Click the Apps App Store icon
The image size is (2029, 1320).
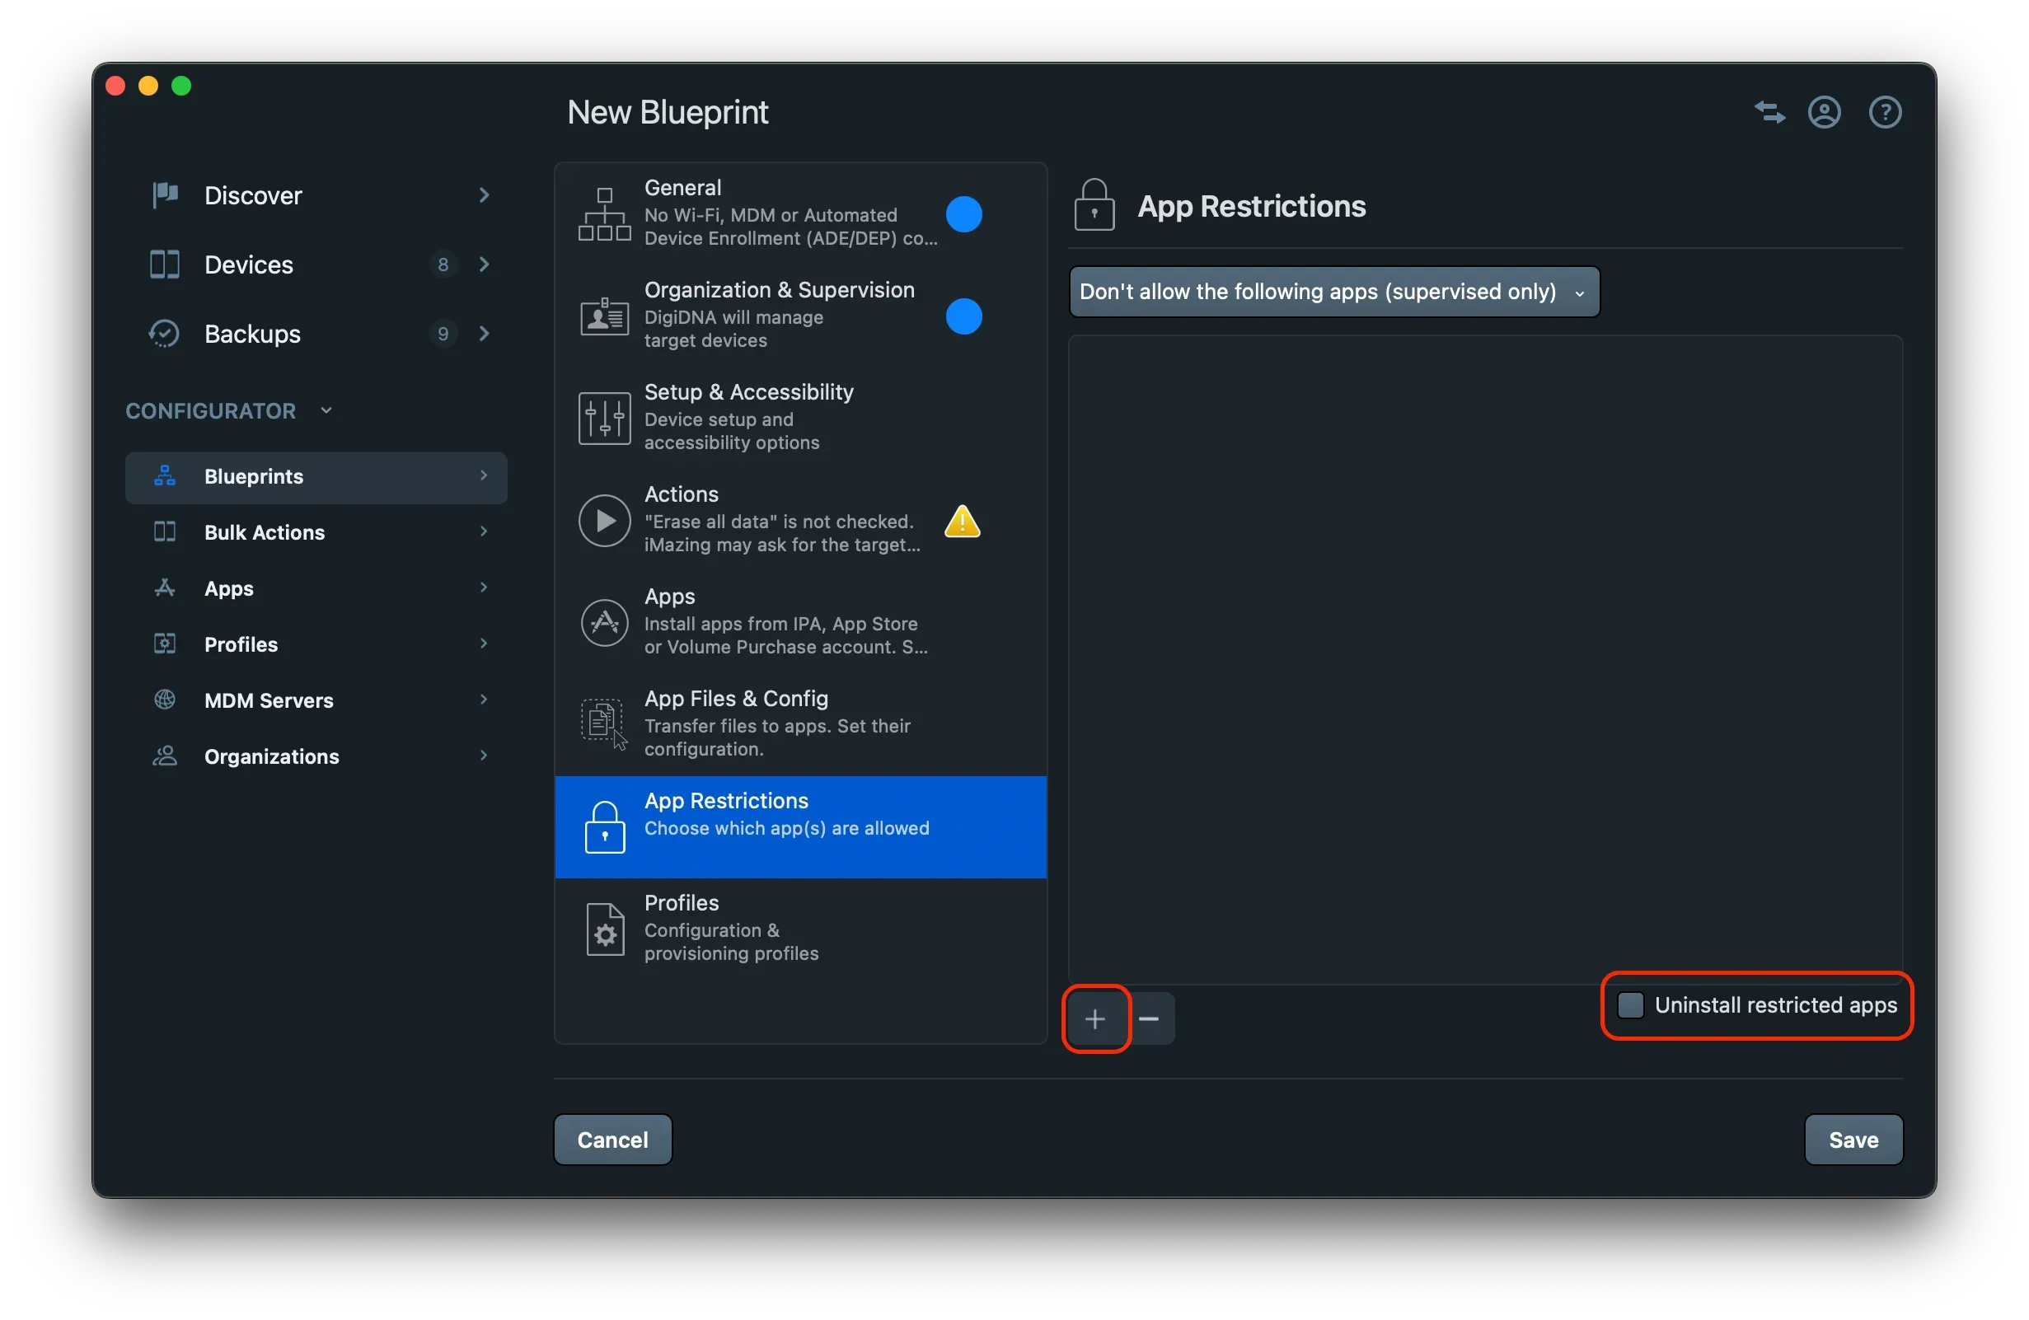603,623
